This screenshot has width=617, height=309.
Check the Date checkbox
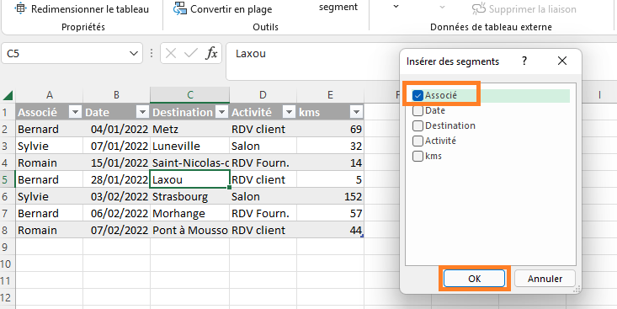coord(418,111)
